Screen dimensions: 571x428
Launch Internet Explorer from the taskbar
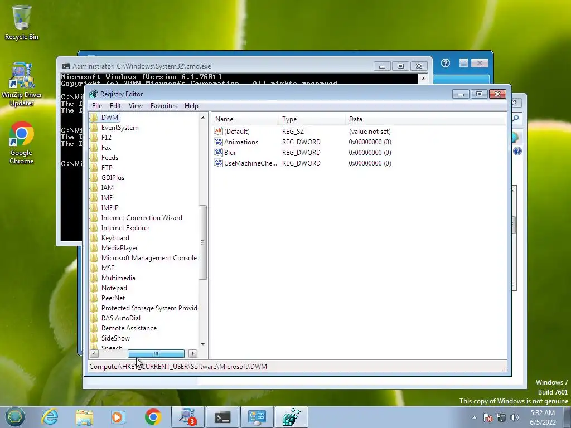[50, 417]
